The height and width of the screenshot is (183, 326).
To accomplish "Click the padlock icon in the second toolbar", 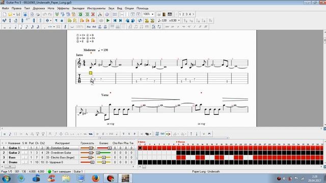I will coord(62,20).
